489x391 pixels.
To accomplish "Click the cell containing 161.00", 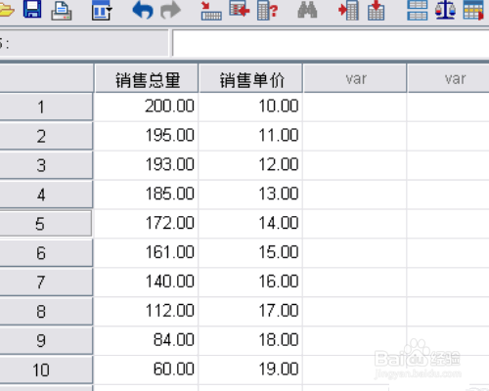I will click(146, 253).
